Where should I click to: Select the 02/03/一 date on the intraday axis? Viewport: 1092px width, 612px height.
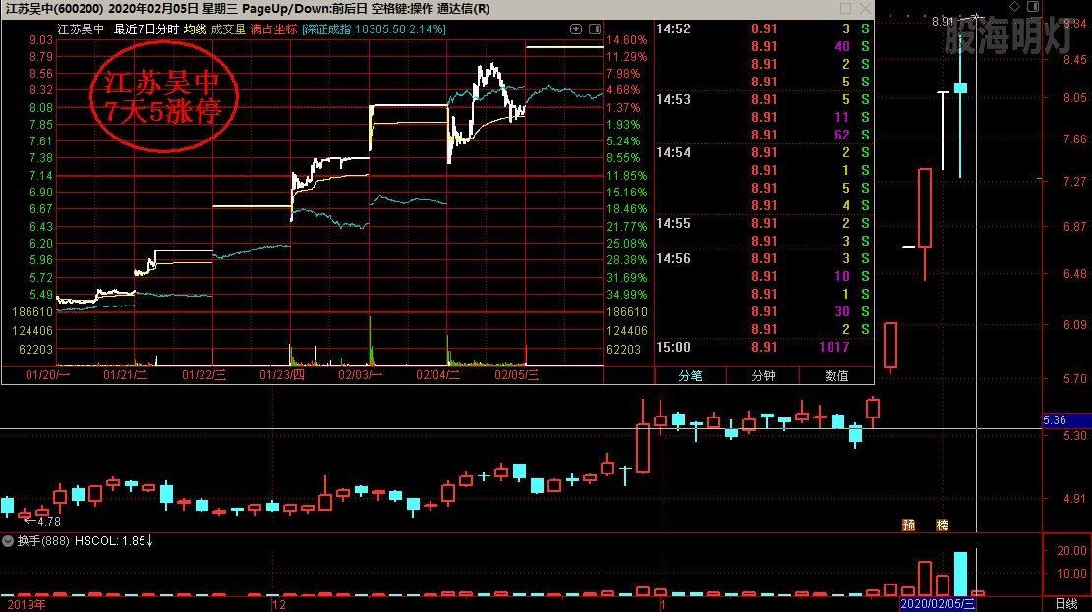(x=360, y=374)
